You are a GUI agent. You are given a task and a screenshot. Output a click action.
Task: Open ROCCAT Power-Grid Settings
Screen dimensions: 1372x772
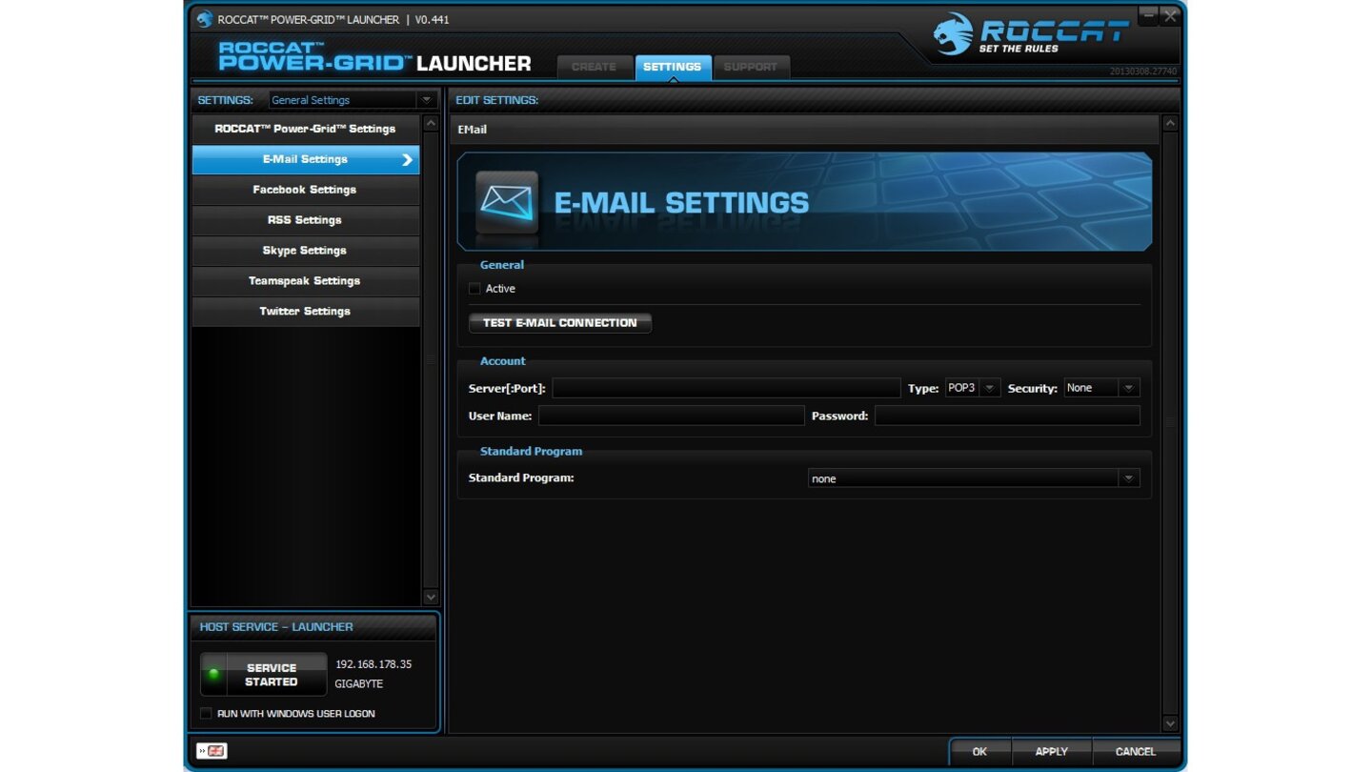coord(305,129)
